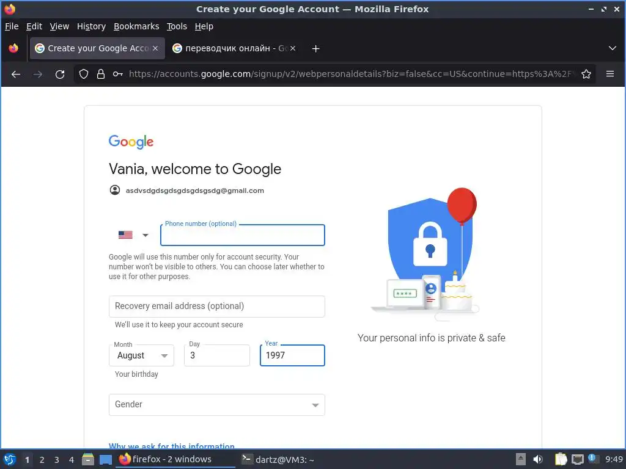The image size is (626, 469).
Task: Click the tray eject removable media icon
Action: (521, 459)
